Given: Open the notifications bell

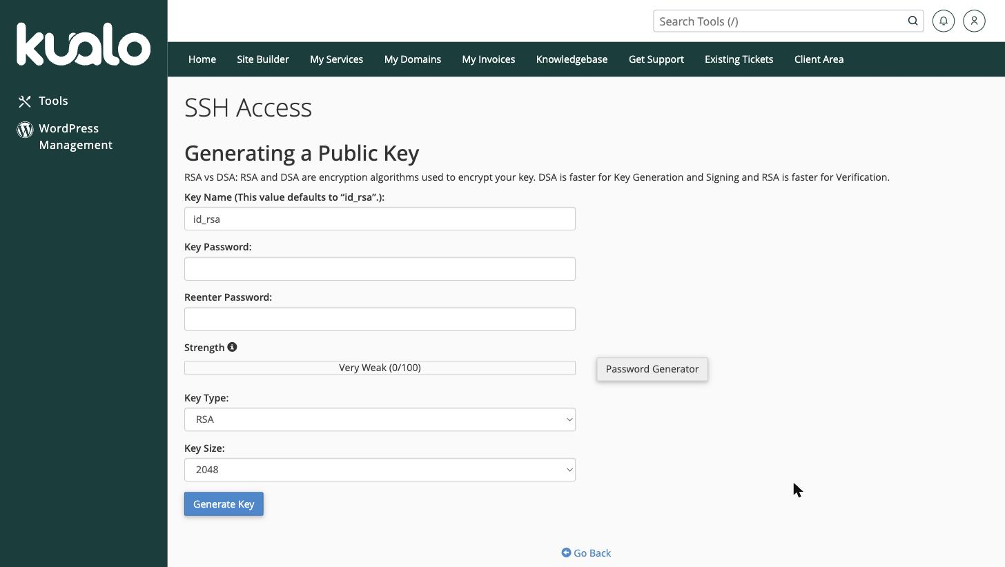Looking at the screenshot, I should tap(944, 21).
